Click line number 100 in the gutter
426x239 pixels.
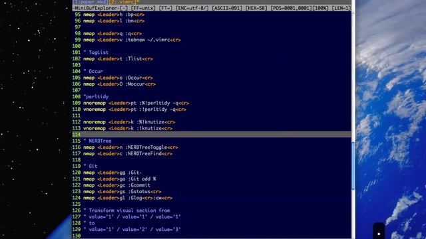pos(77,46)
